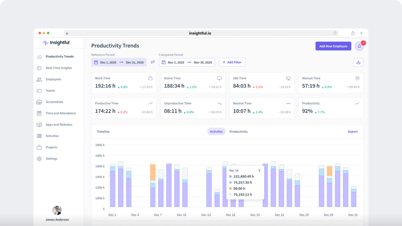This screenshot has width=402, height=226.
Task: Click the Productive Time trend icon
Action: click(x=150, y=104)
